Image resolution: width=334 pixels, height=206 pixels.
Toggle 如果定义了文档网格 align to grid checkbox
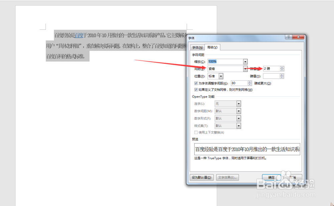coord(196,90)
